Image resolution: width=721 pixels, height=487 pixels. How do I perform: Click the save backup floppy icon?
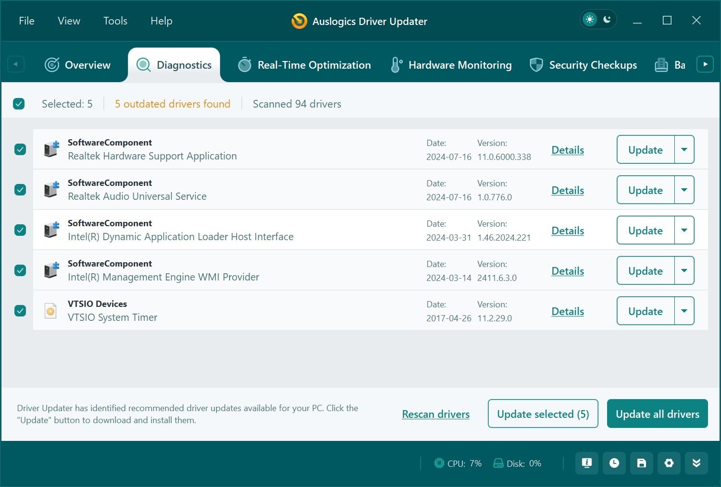642,463
